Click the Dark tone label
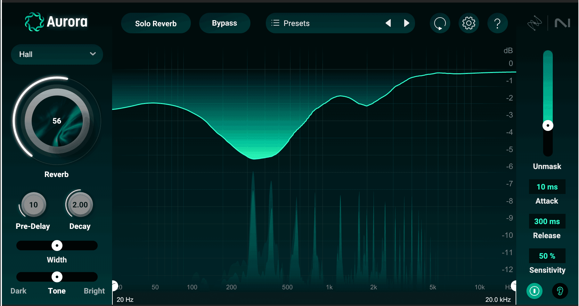Image resolution: width=579 pixels, height=306 pixels. point(19,291)
